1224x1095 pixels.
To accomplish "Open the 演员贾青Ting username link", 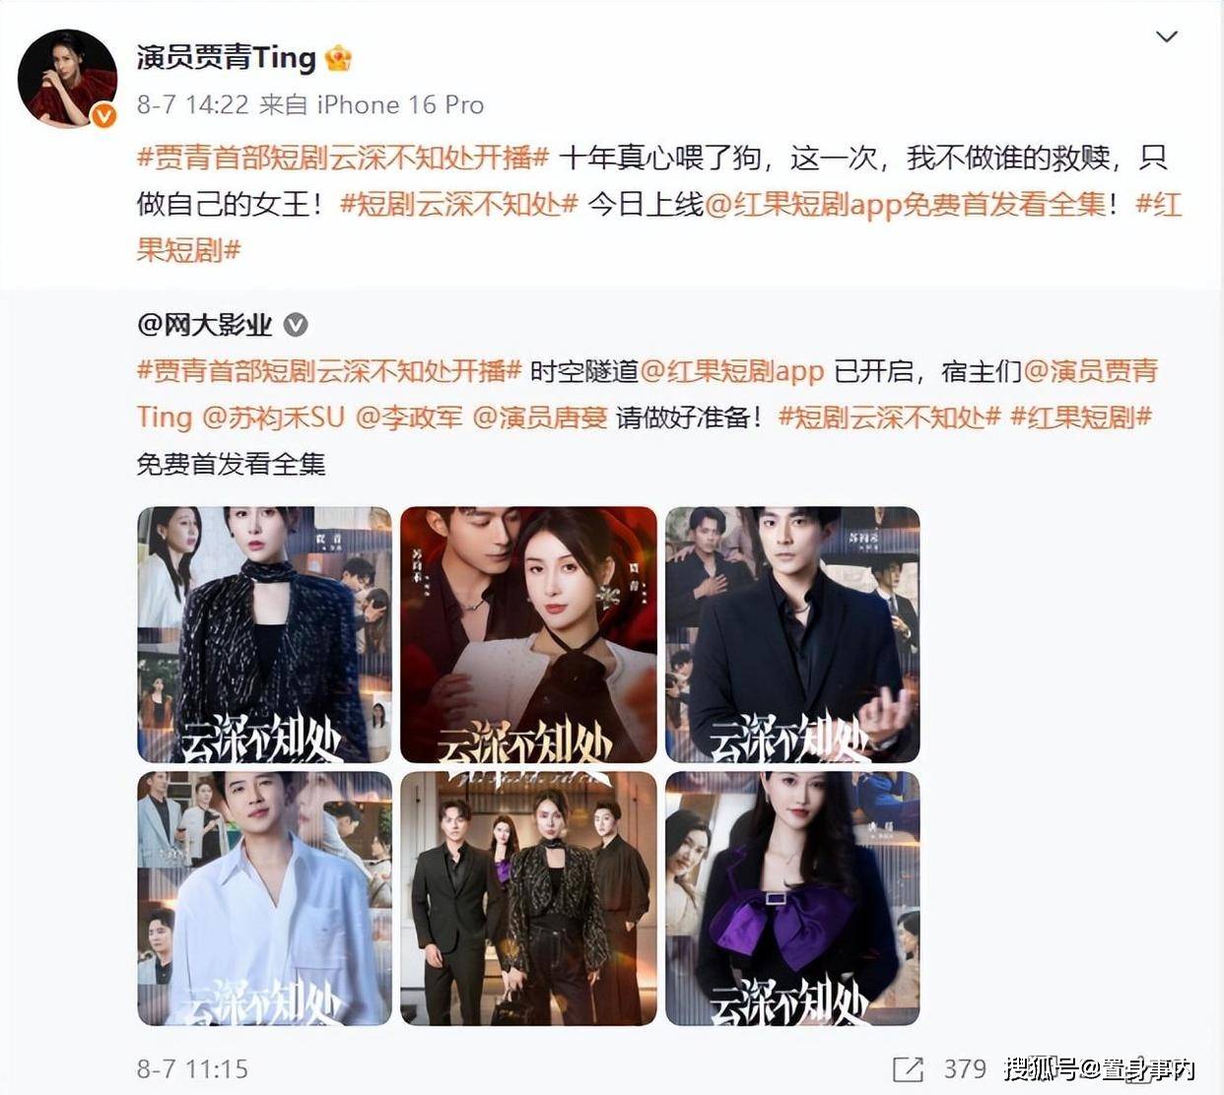I will [226, 57].
